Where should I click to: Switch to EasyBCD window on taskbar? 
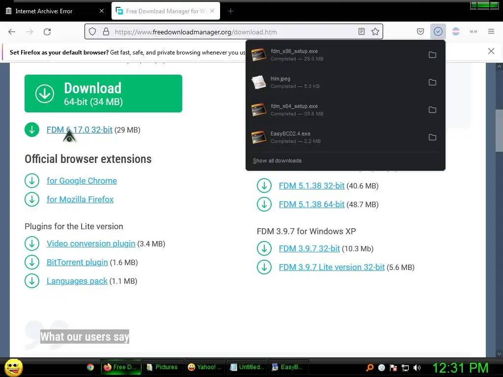(288, 367)
